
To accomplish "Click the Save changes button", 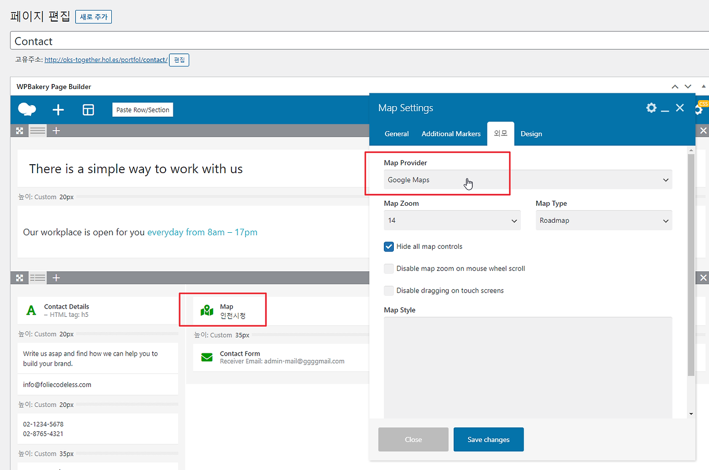I will tap(489, 440).
